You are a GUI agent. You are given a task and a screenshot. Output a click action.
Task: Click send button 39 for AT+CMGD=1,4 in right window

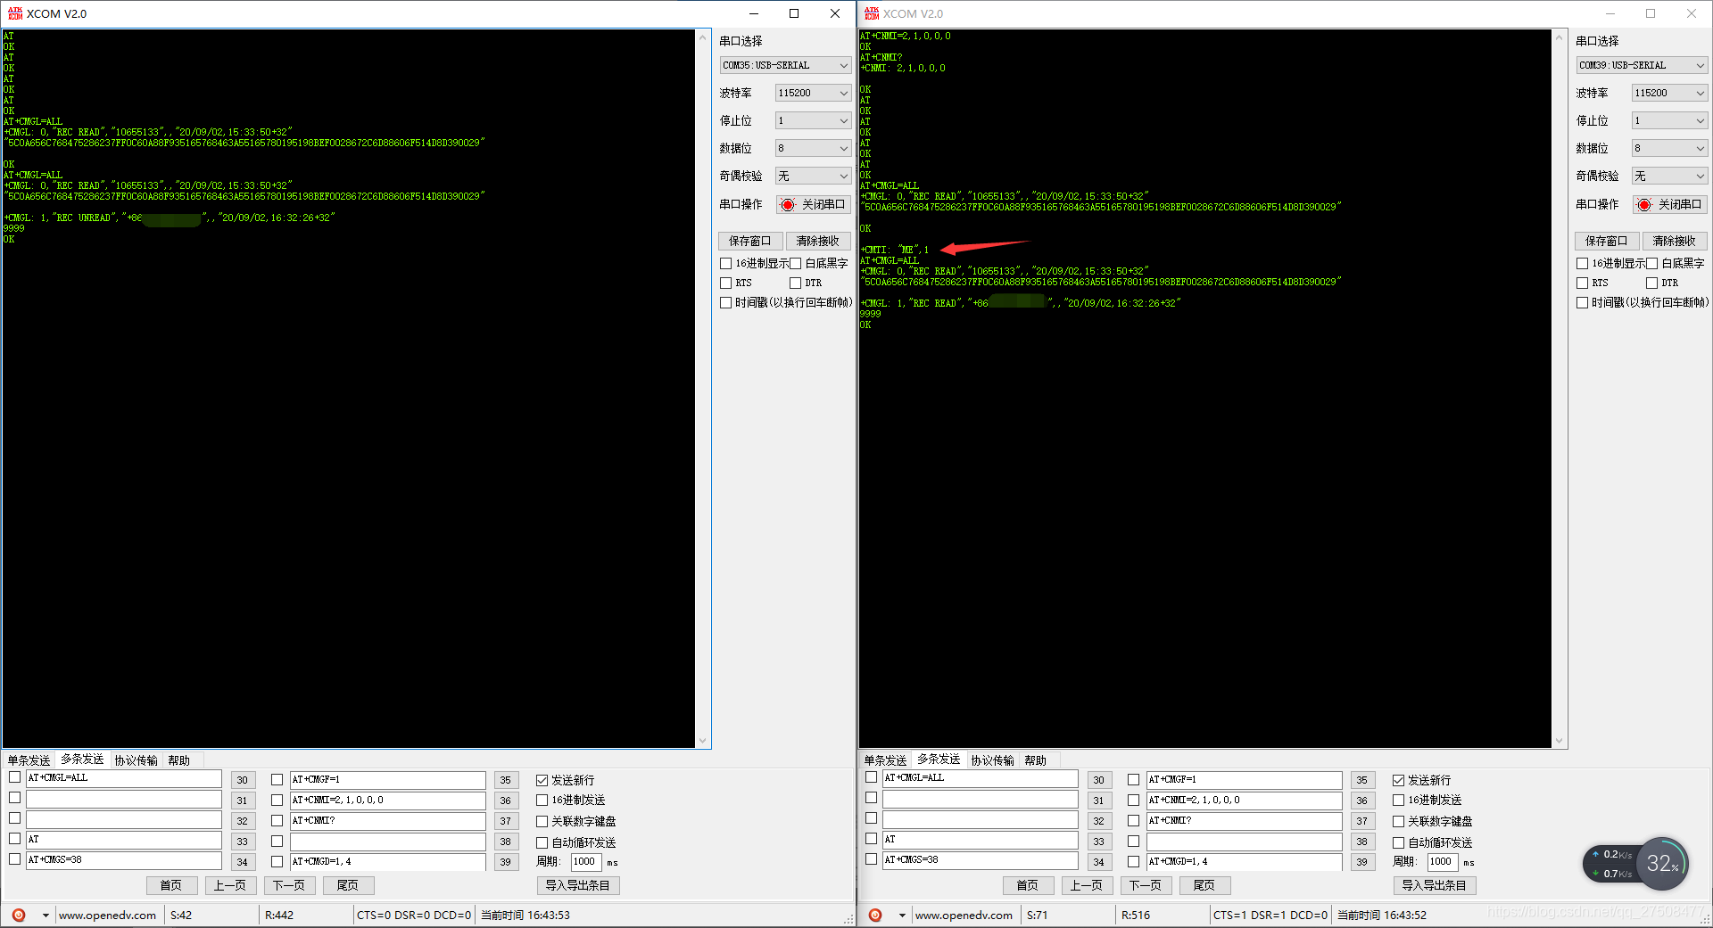point(1362,862)
